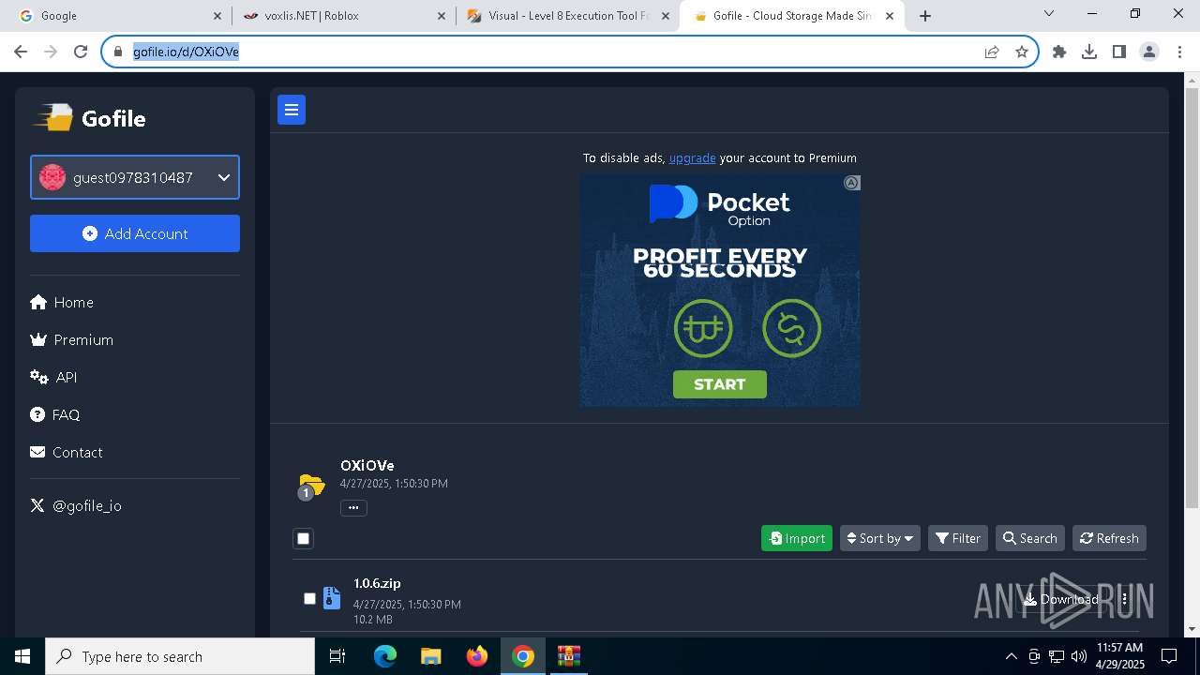
Task: Open the API sidebar item
Action: point(54,377)
